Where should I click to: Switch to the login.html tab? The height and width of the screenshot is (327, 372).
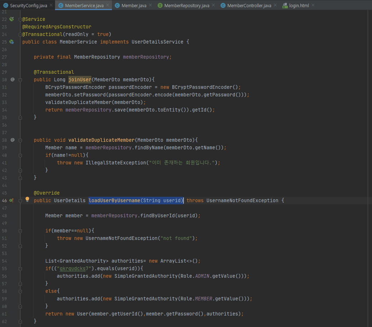[x=299, y=5]
